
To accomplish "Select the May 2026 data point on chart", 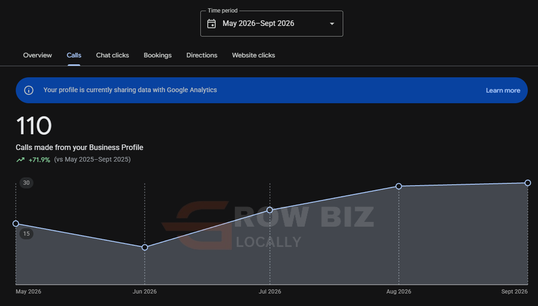I will (x=16, y=224).
